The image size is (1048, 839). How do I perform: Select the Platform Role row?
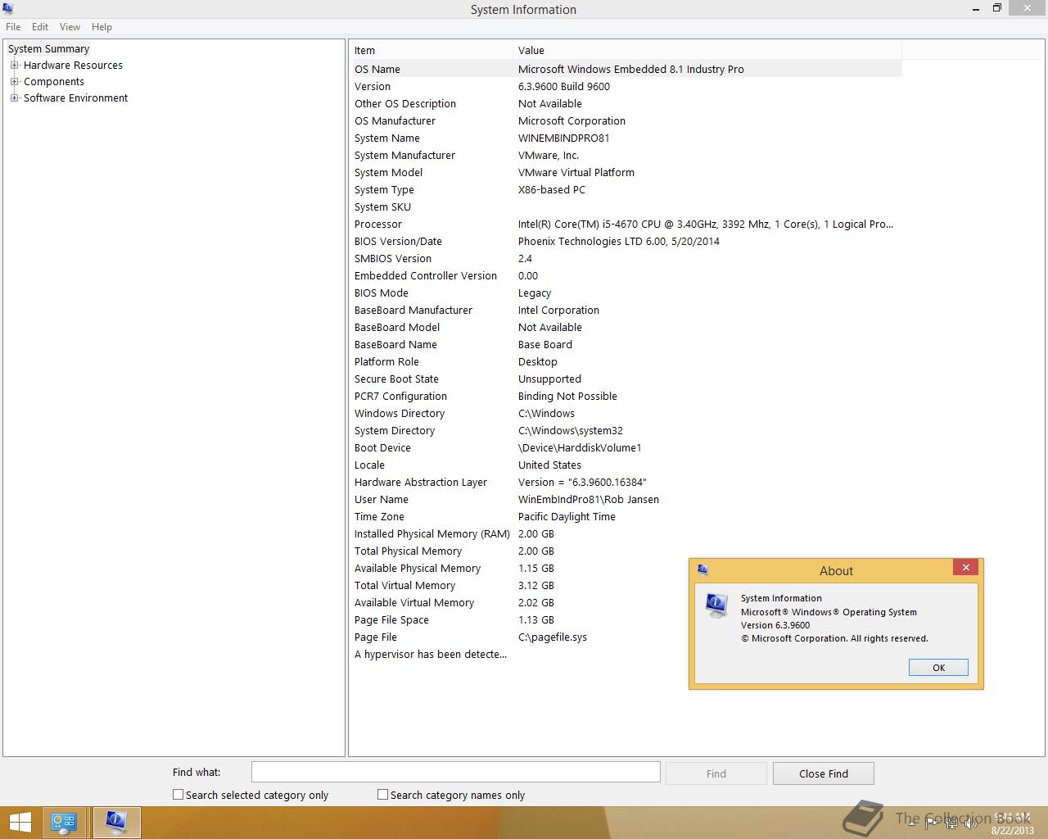click(x=626, y=362)
